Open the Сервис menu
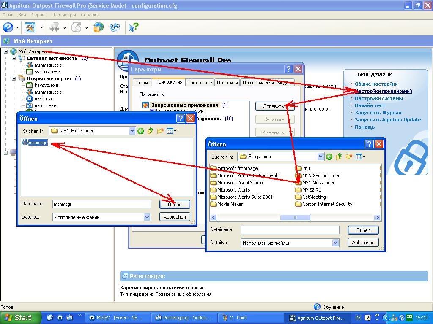This screenshot has width=433, height=324. click(39, 15)
